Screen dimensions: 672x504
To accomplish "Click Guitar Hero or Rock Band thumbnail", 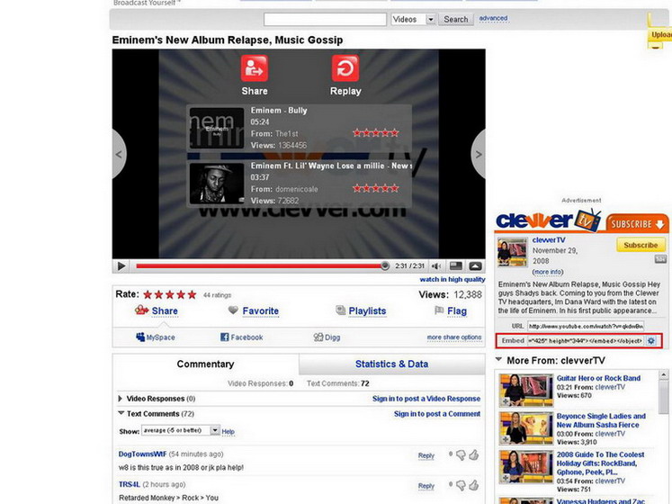I will (526, 390).
